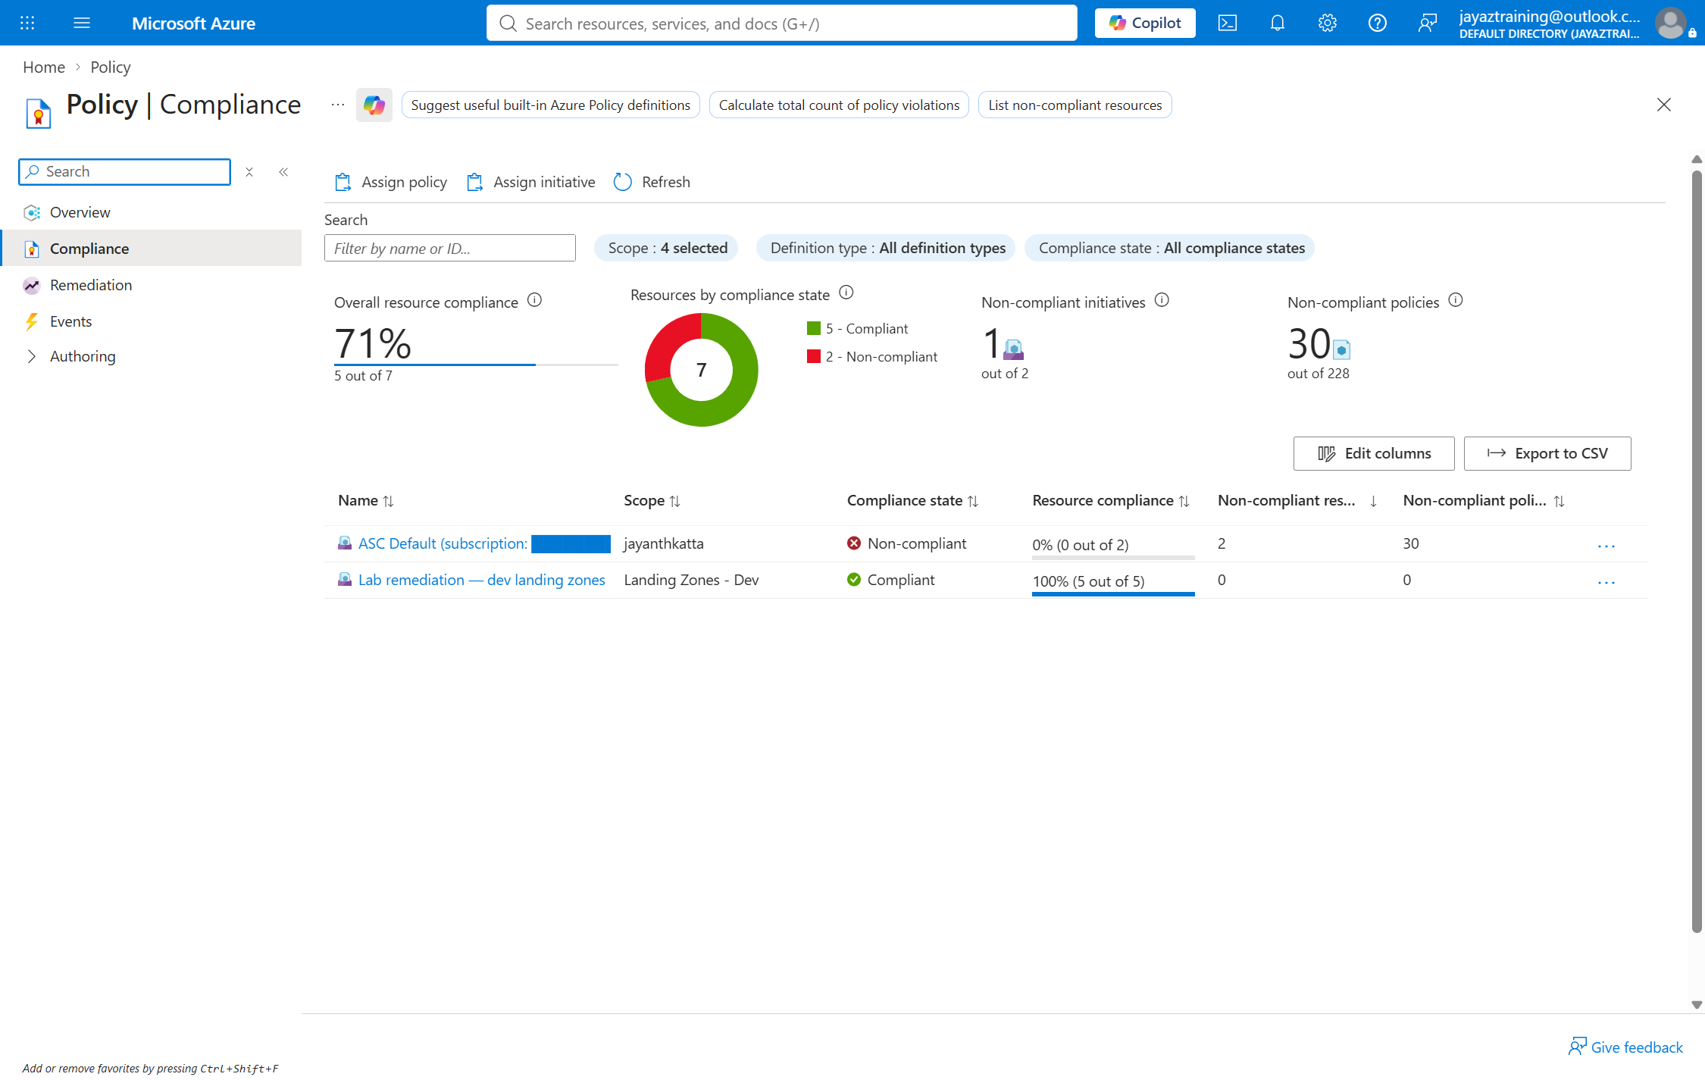Click the red Non-compliant legend swatch
The image size is (1705, 1080).
pyautogui.click(x=814, y=356)
